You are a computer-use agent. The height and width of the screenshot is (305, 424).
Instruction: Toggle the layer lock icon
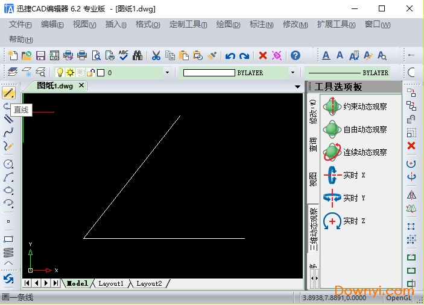90,73
